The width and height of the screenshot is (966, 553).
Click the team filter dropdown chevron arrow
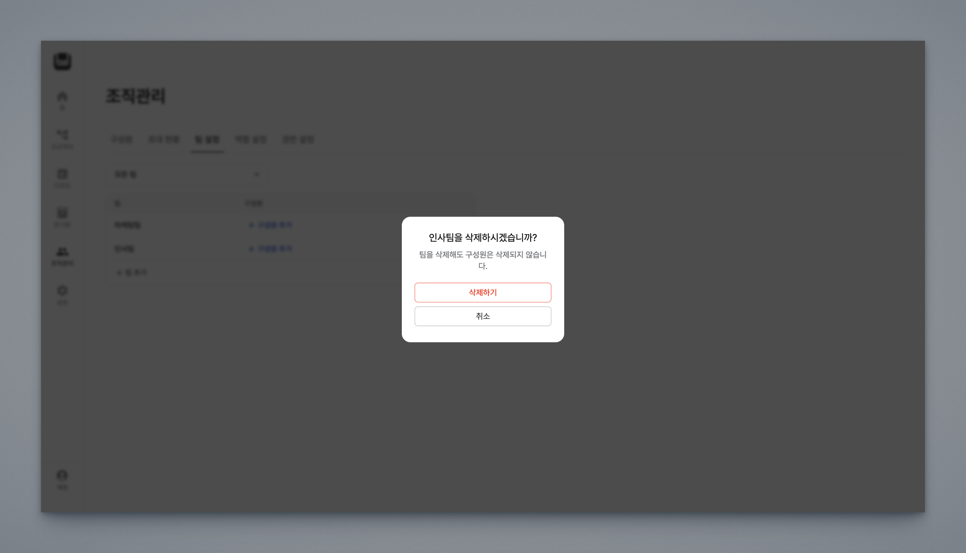pyautogui.click(x=257, y=174)
